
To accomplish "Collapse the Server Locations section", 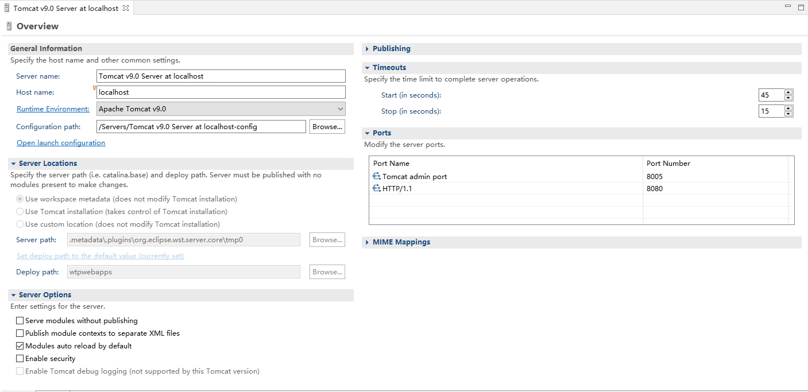I will pos(13,163).
